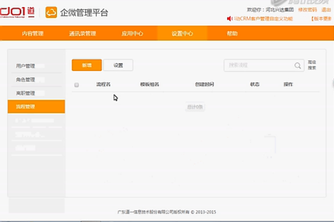Click the do1 道 brand logo

coord(17,12)
